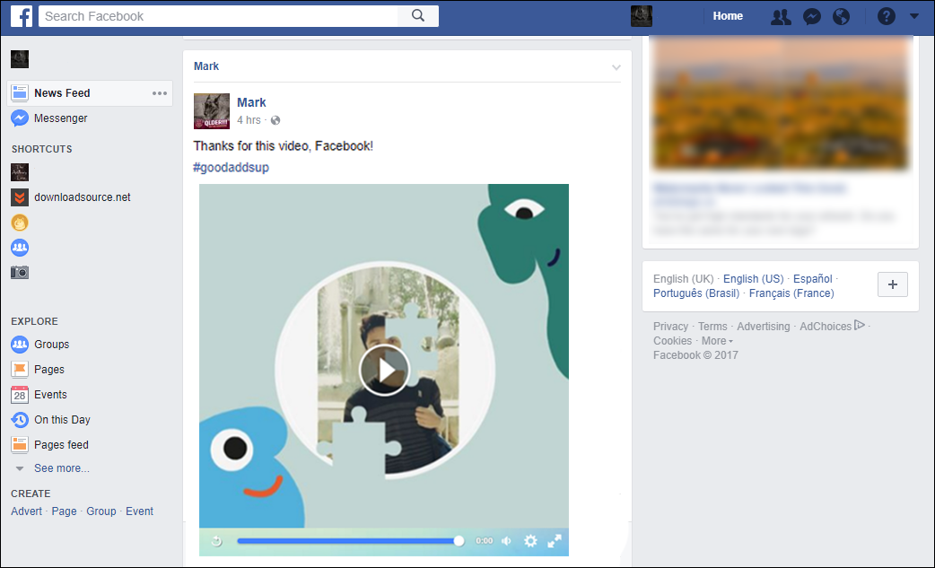Open Events under Explore

pos(50,395)
